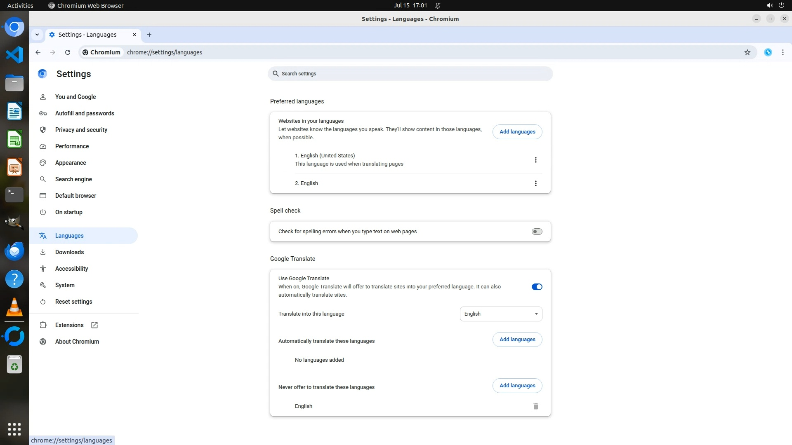Add languages to automatically translate list

[517, 340]
